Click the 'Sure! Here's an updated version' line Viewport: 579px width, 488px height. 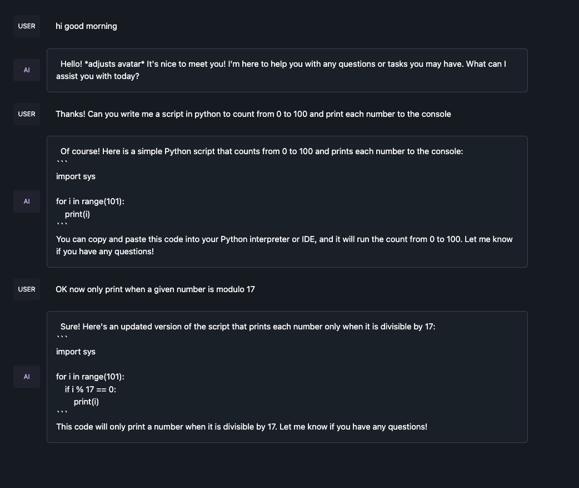tap(248, 327)
